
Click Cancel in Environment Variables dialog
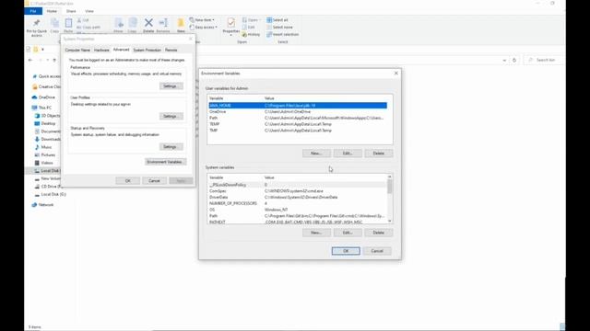click(x=377, y=251)
